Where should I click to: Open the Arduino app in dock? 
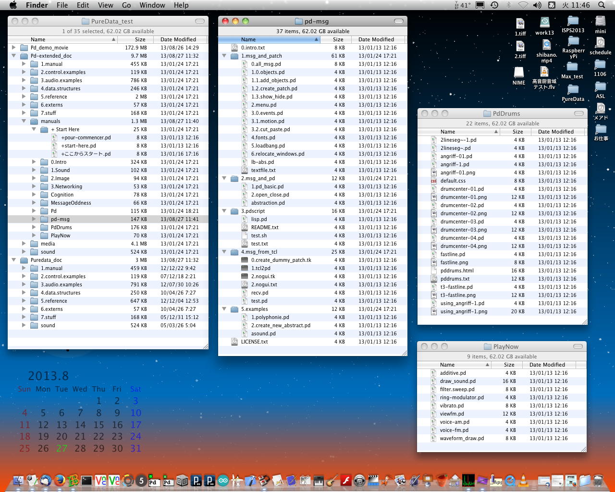coord(223,480)
